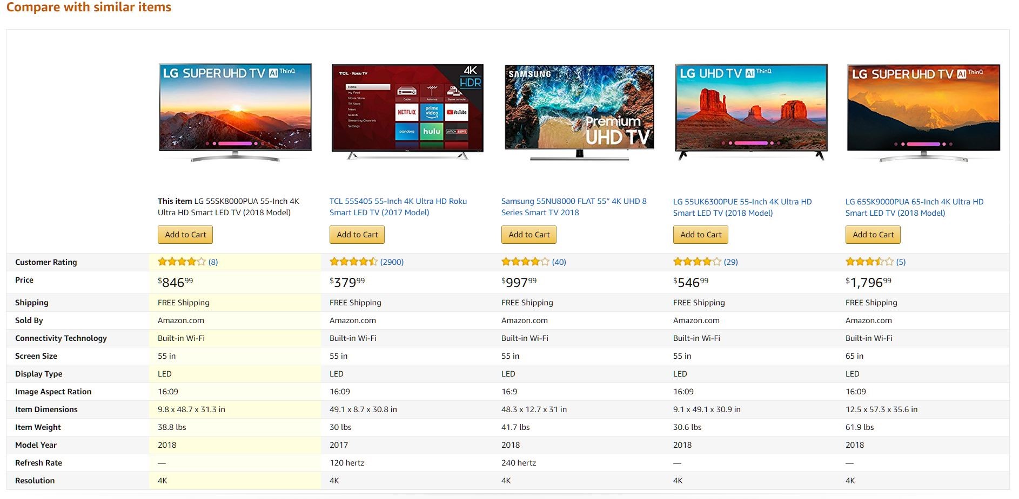Viewport: 1019px width, 499px height.
Task: Open the LG UHD TV 55UK6300 image
Action: [751, 112]
